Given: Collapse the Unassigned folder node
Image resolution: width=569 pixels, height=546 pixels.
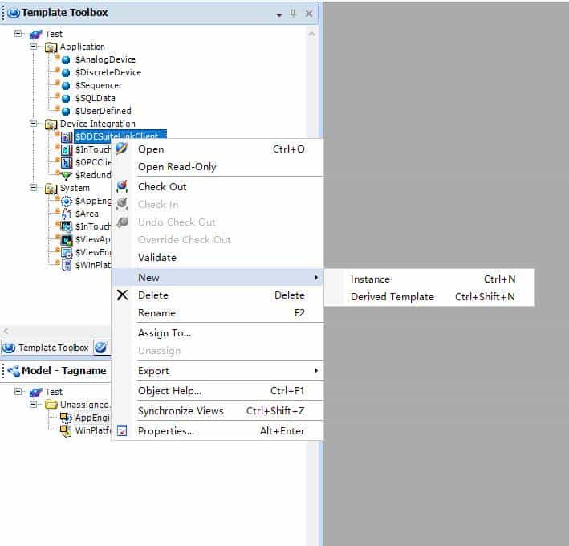Looking at the screenshot, I should coord(33,405).
